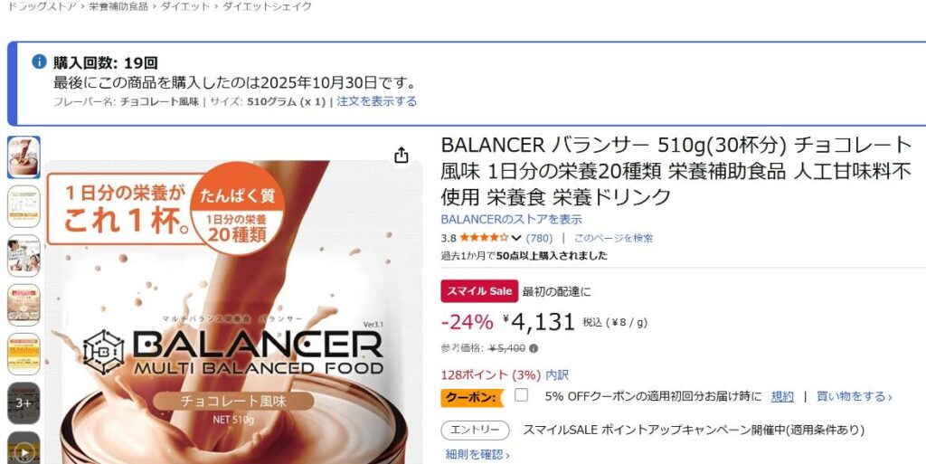Select the first product thumbnail image

click(x=24, y=157)
